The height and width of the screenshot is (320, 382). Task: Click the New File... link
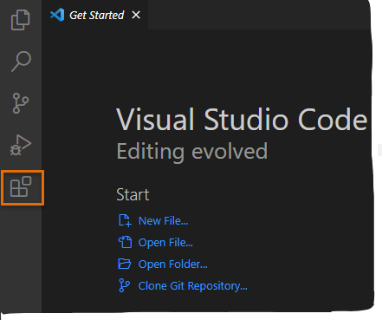click(x=164, y=221)
